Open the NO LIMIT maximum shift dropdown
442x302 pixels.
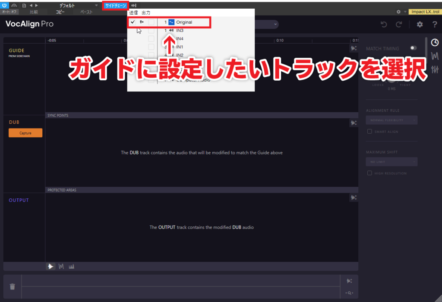[391, 161]
